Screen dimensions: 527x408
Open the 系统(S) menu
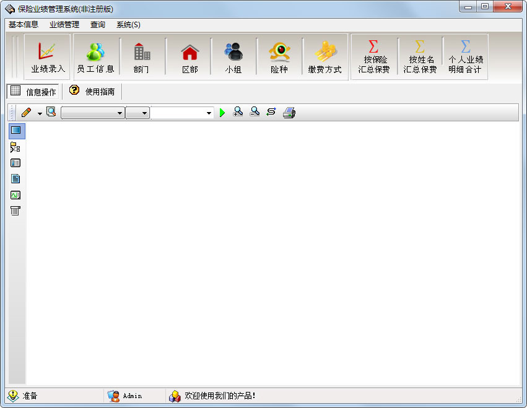coord(128,25)
